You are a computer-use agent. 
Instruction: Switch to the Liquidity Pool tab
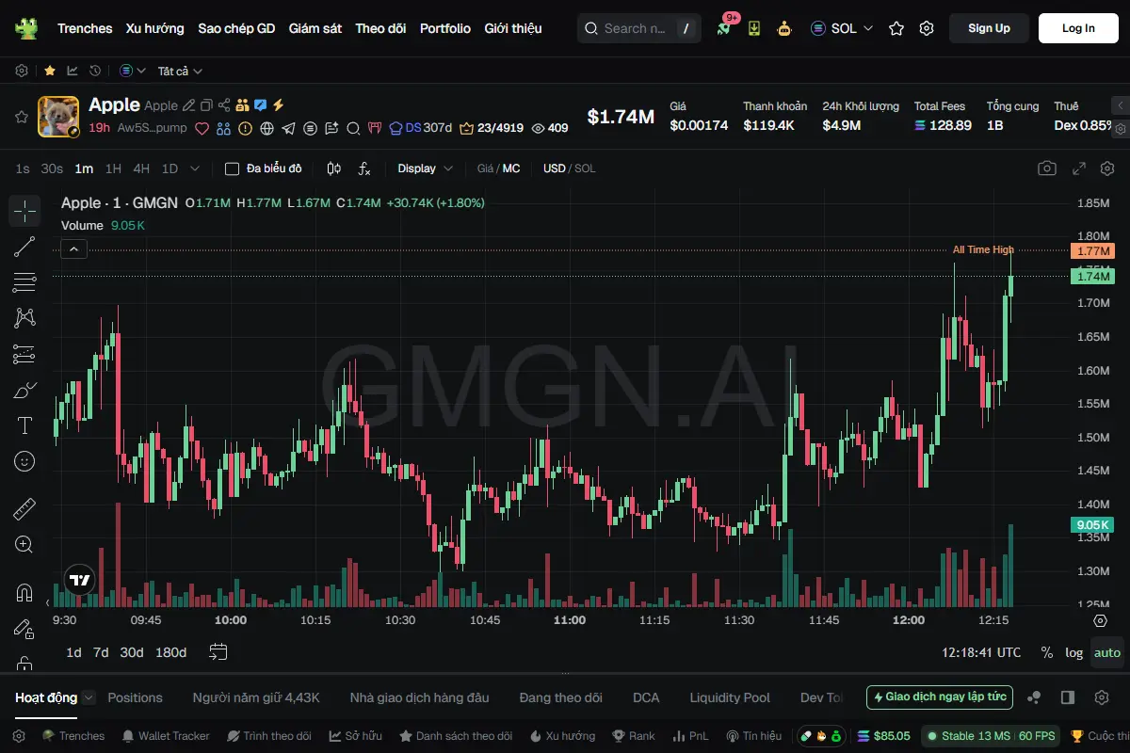click(x=730, y=697)
